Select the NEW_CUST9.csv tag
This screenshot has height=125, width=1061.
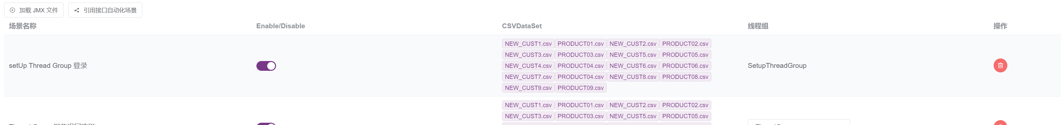[528, 88]
